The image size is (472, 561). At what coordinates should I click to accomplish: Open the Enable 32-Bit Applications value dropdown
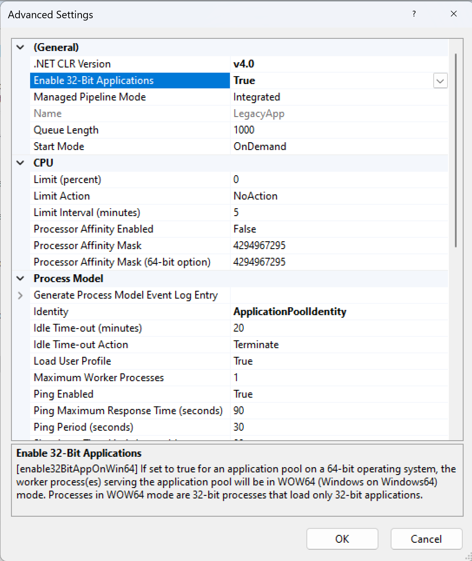(440, 81)
